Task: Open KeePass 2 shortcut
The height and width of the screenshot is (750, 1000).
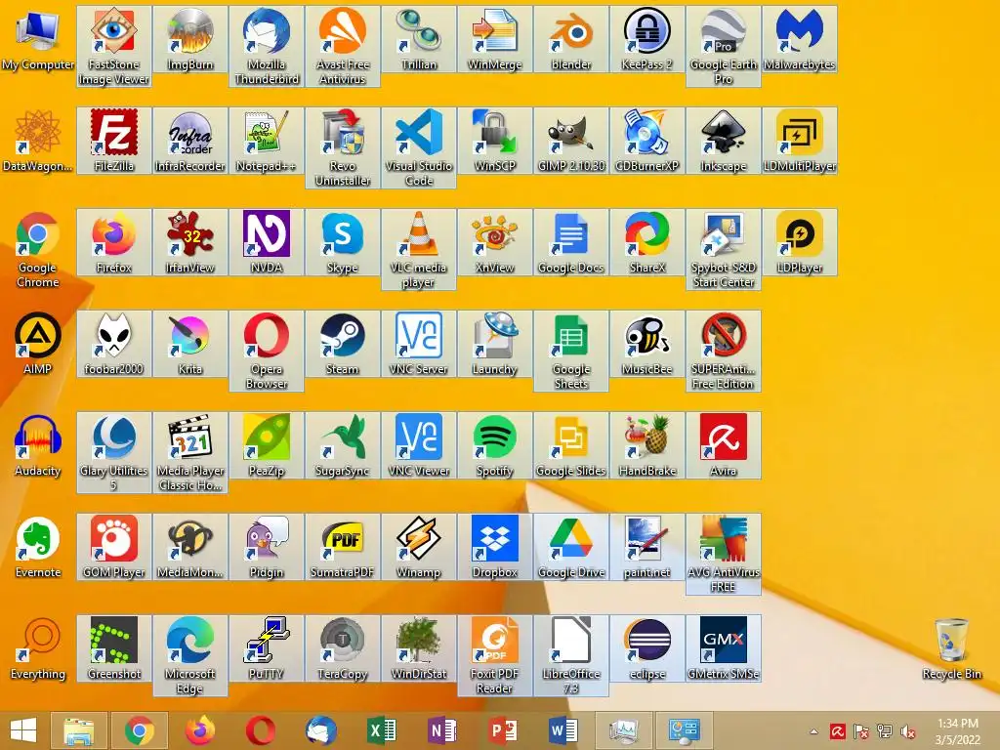Action: coord(647,39)
